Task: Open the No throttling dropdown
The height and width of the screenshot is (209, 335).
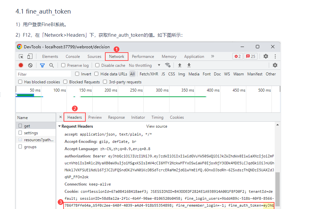Action: pos(144,65)
